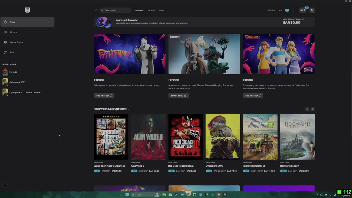Expand the Halloween Sale Spotlight heading
Viewport: 352px width, 198px height.
(112, 109)
